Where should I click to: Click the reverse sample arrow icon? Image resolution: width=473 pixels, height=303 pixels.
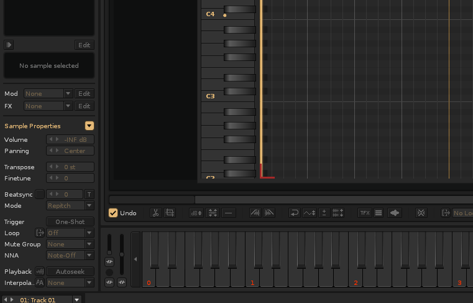[x=295, y=213]
